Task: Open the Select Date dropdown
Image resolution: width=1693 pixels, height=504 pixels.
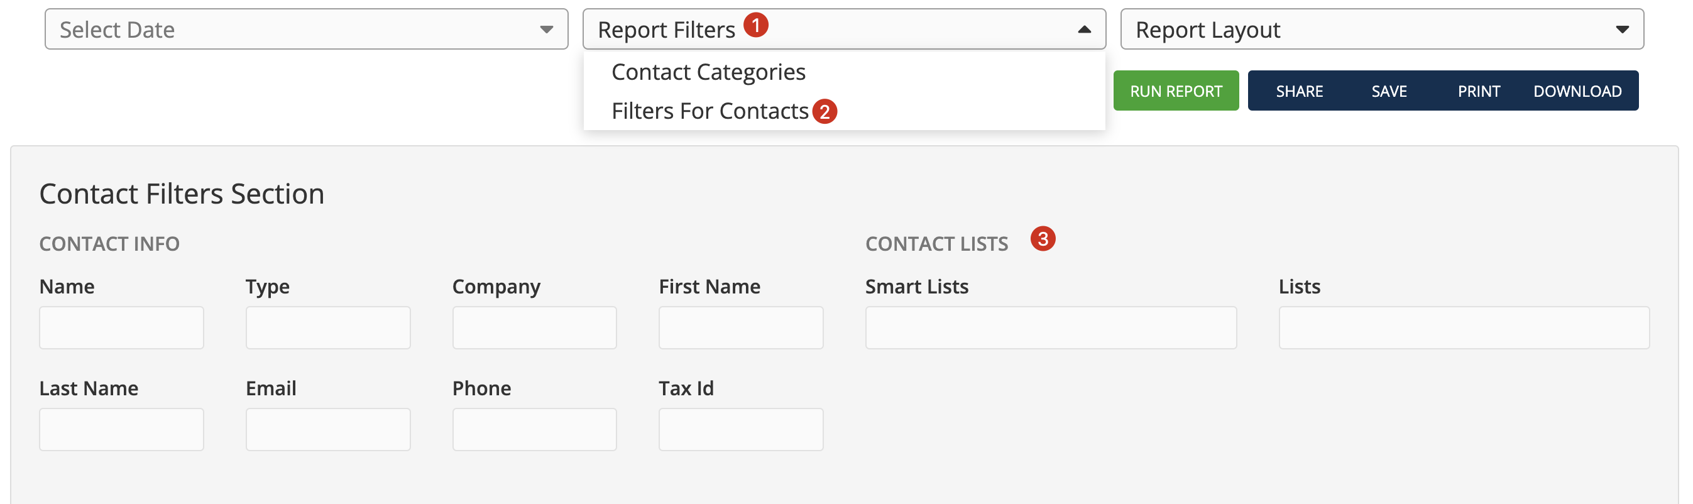Action: tap(306, 29)
